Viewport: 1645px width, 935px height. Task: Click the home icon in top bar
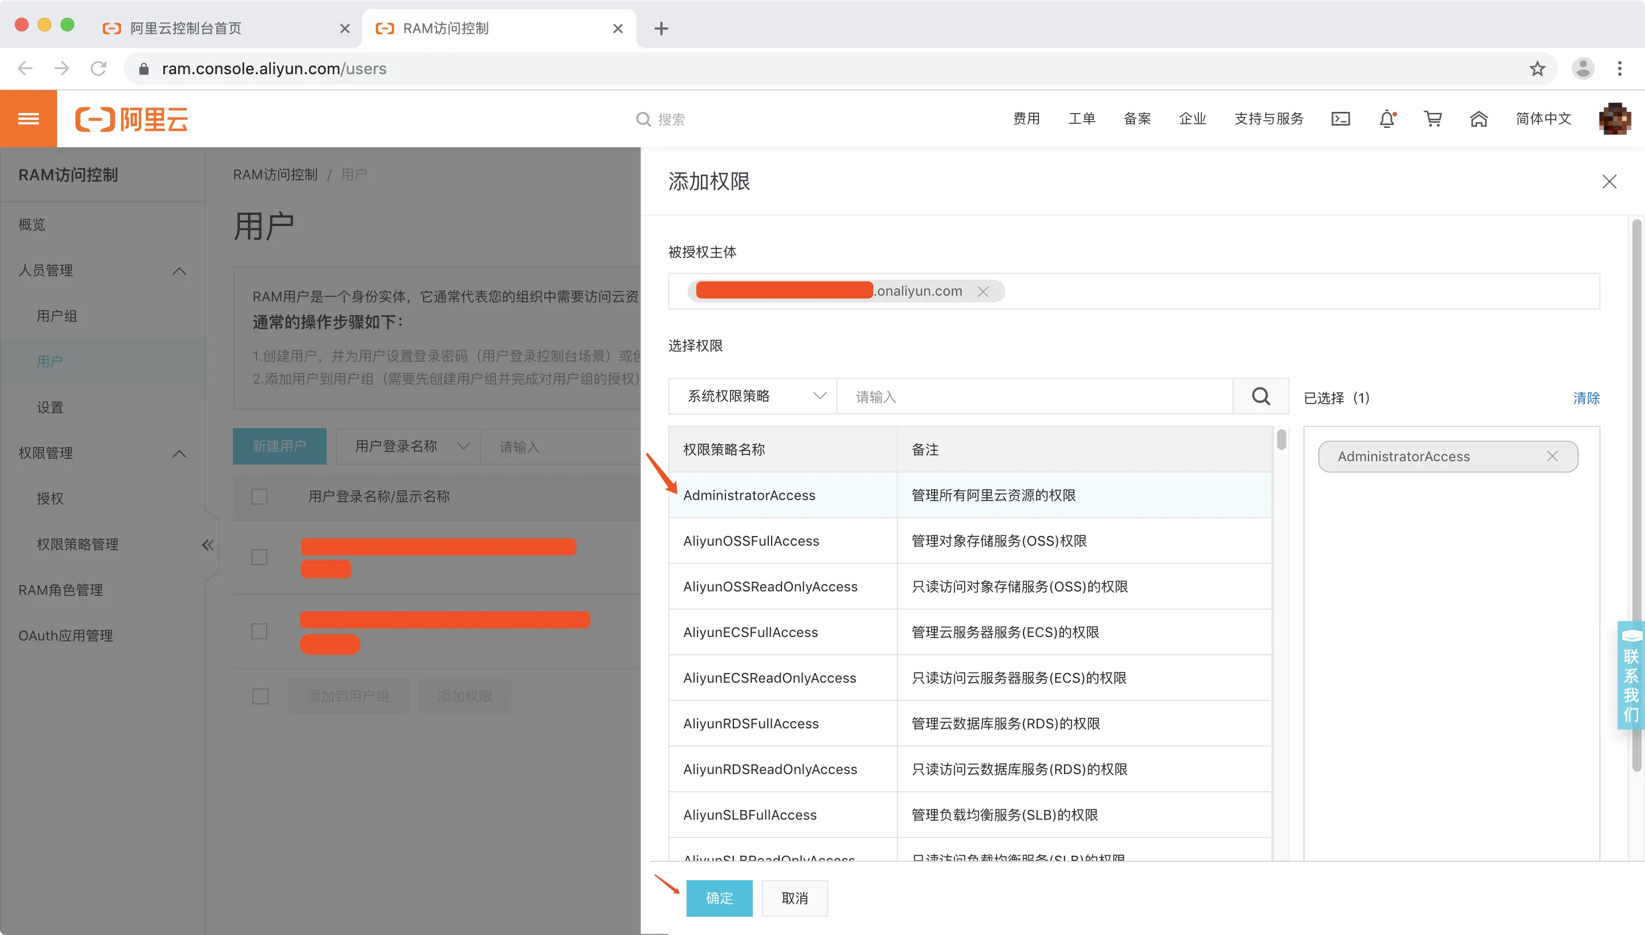click(1479, 119)
